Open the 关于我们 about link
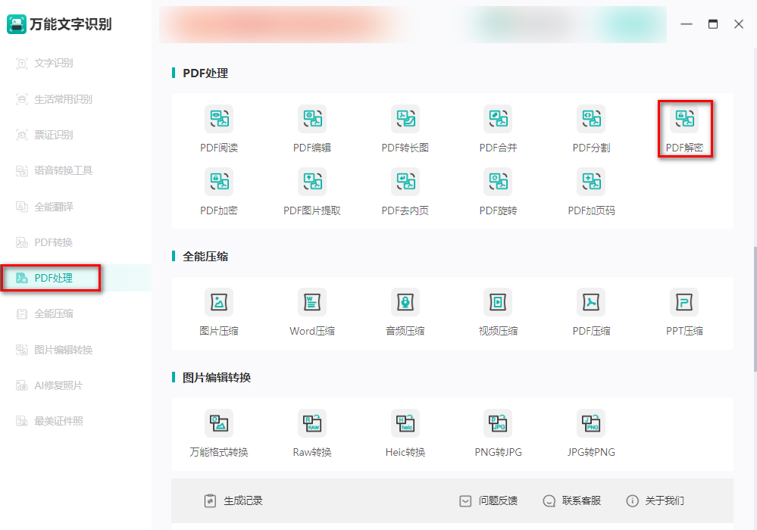757x530 pixels. (x=655, y=501)
